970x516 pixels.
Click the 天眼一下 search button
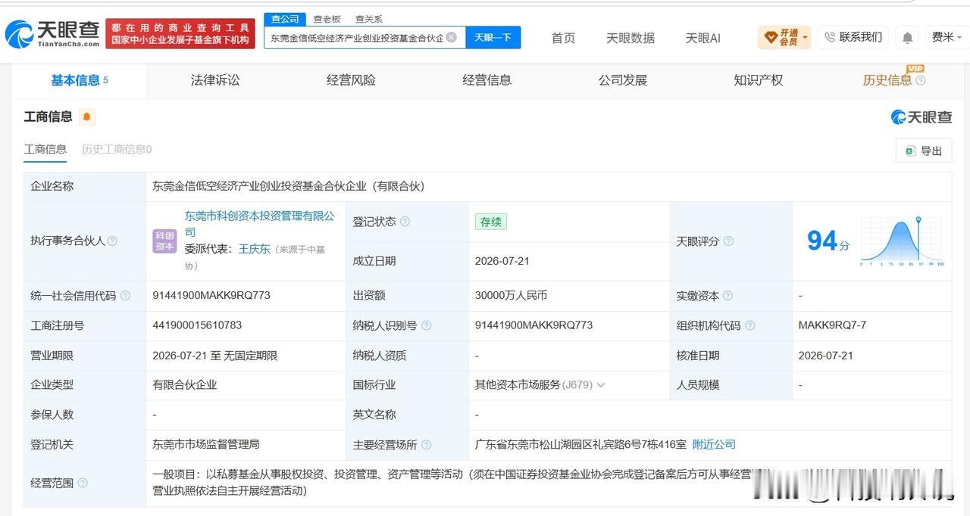click(493, 37)
